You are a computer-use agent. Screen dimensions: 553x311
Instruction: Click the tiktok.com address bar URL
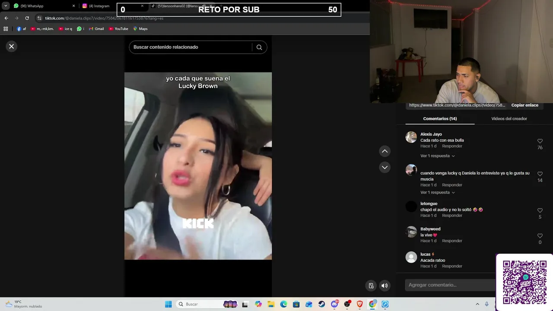tap(104, 18)
